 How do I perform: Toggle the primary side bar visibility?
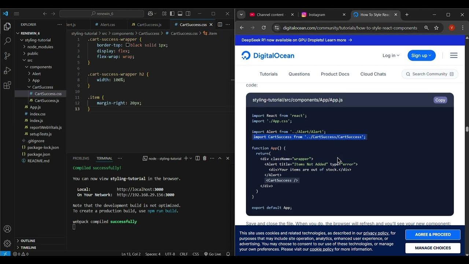[172, 14]
